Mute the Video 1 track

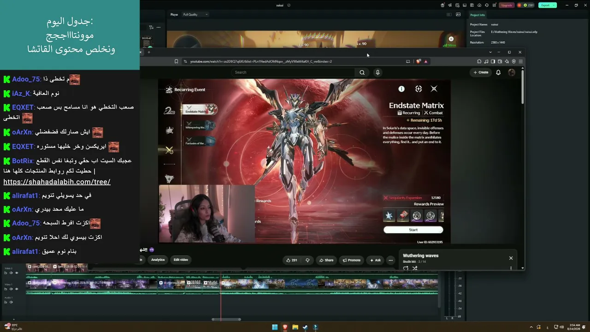pyautogui.click(x=11, y=289)
